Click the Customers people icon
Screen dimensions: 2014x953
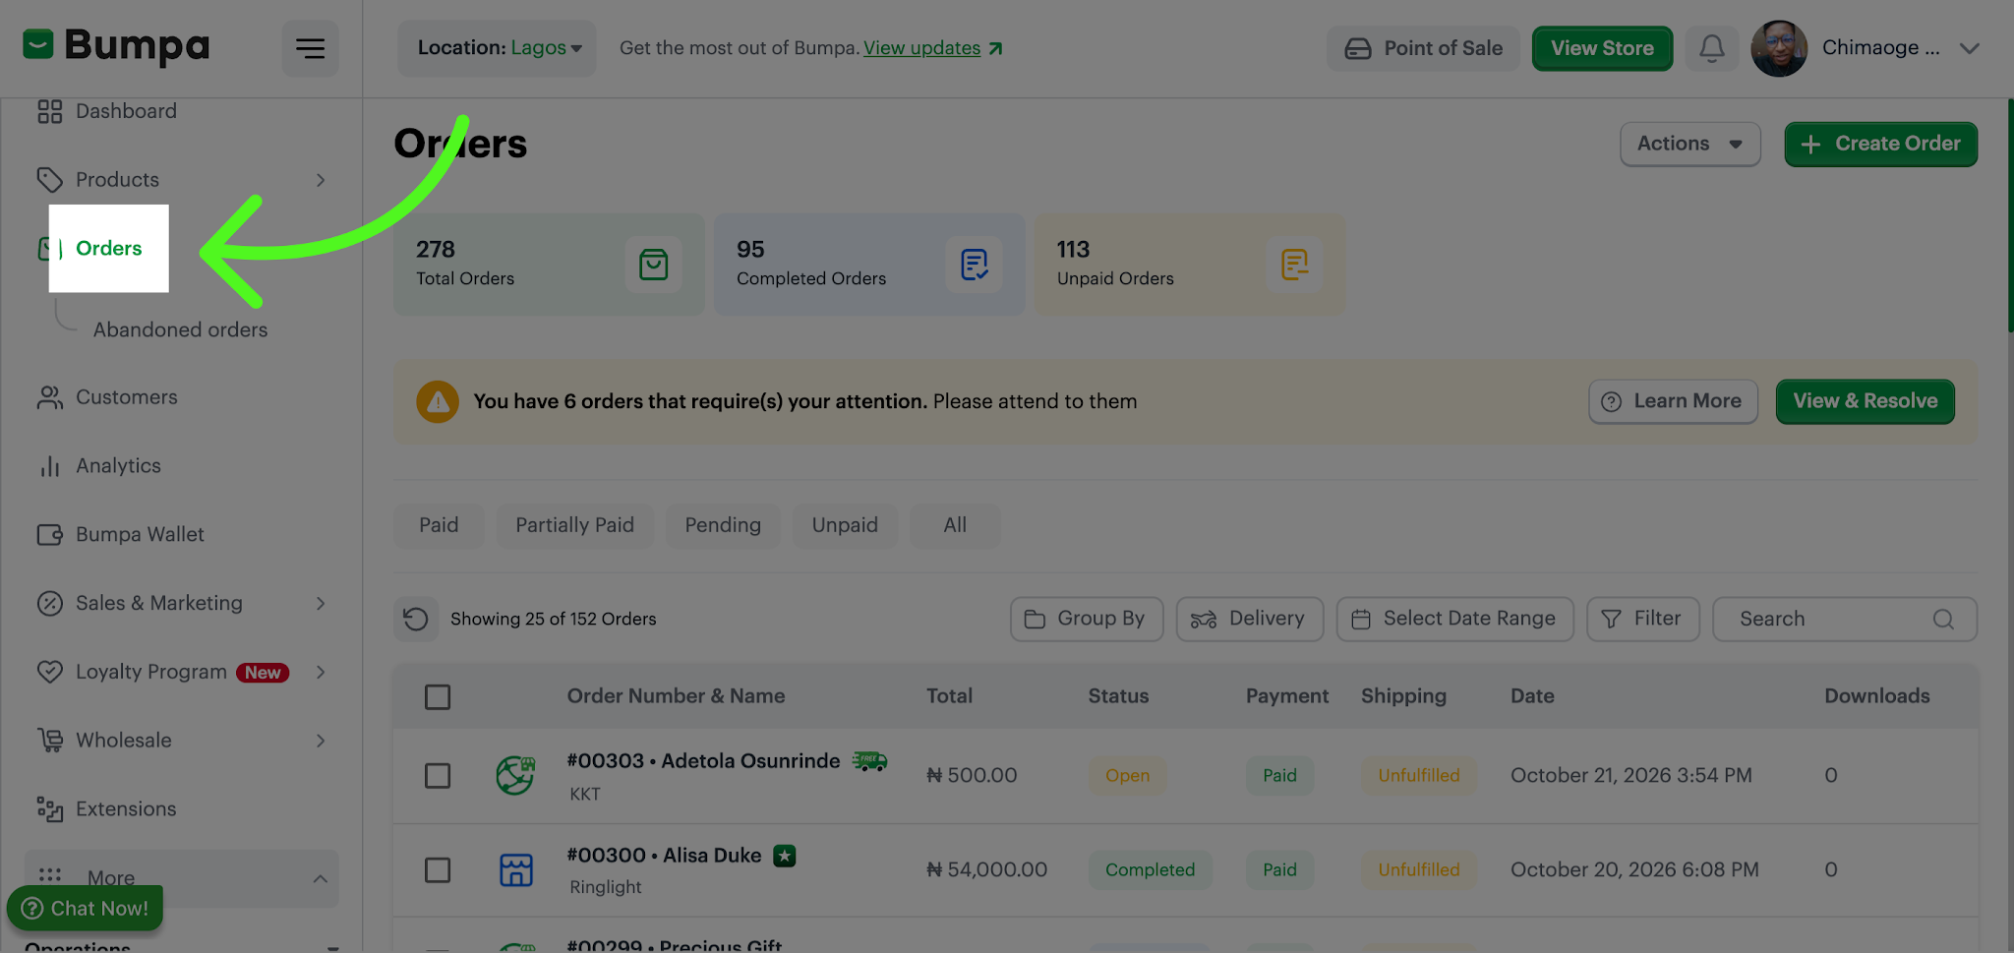pyautogui.click(x=50, y=397)
